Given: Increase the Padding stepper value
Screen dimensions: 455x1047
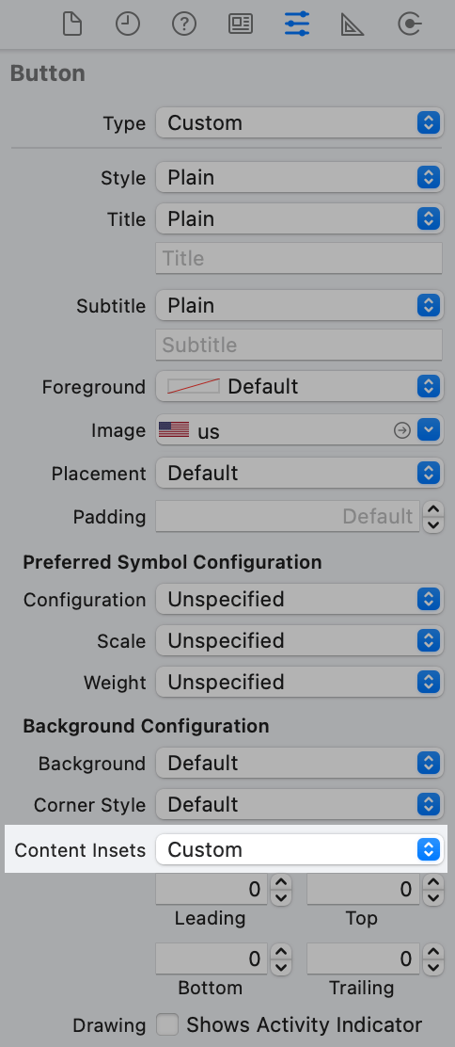Looking at the screenshot, I should click(x=434, y=509).
